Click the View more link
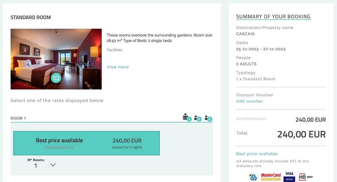The width and height of the screenshot is (337, 182). pyautogui.click(x=118, y=67)
